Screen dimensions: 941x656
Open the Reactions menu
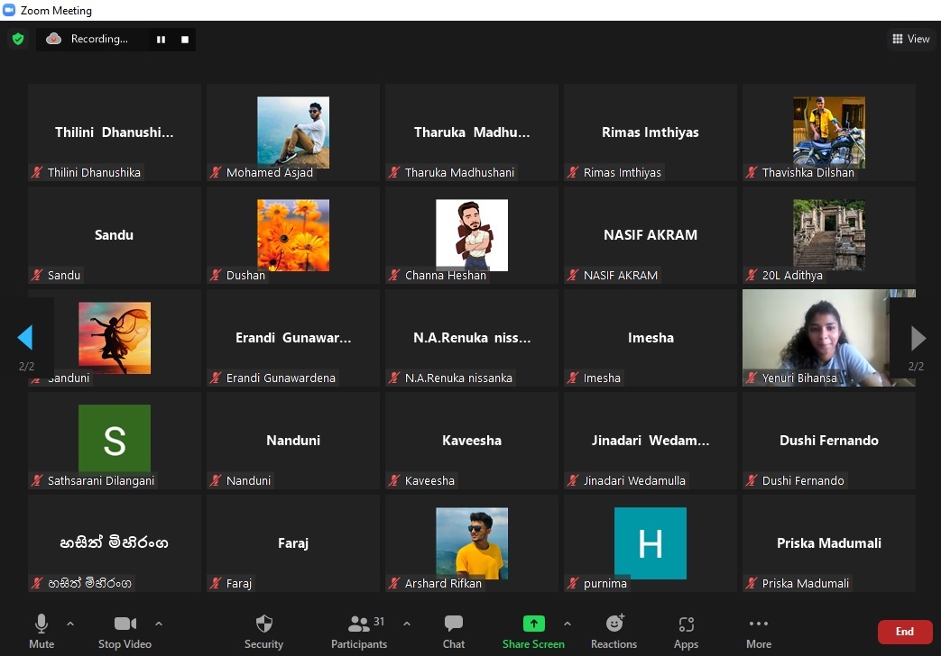[613, 631]
